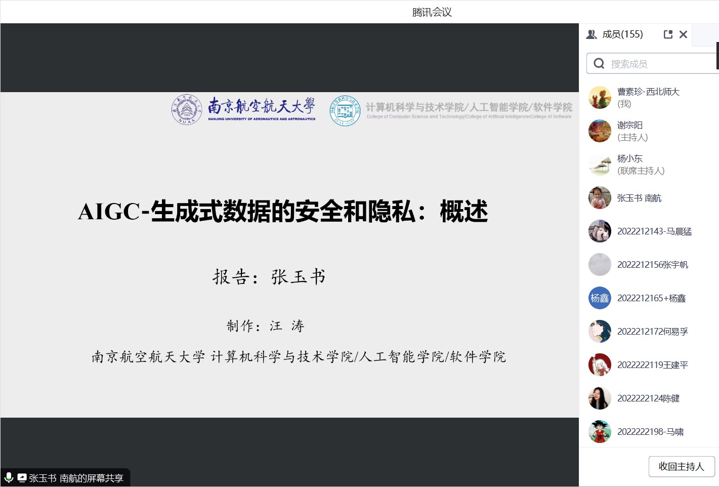Image resolution: width=719 pixels, height=487 pixels.
Task: Pop out the members panel window
Action: coord(668,34)
